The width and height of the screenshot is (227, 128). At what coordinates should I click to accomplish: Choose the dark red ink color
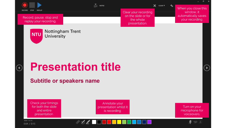104,122
